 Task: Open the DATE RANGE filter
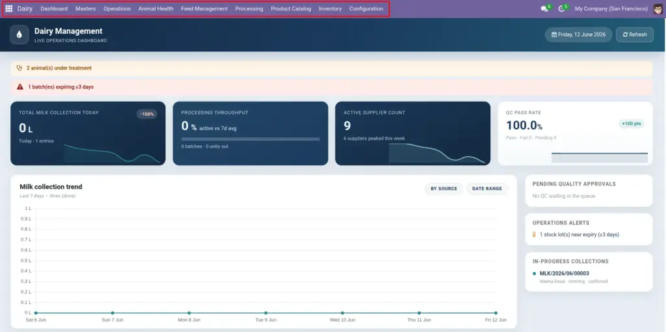tap(486, 189)
